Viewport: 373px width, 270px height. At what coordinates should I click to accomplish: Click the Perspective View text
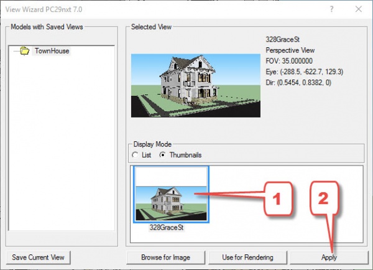point(291,50)
